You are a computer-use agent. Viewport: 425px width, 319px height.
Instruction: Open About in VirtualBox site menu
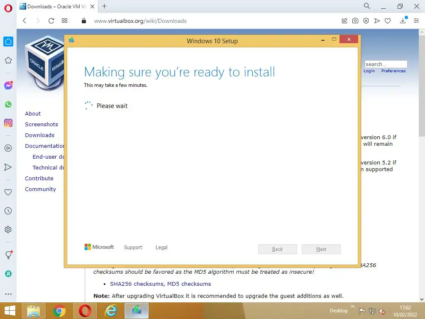click(33, 114)
